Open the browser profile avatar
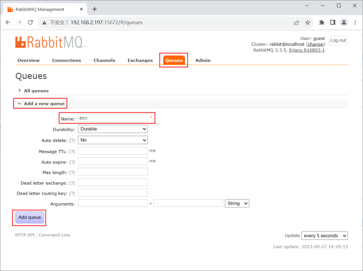 click(x=344, y=22)
